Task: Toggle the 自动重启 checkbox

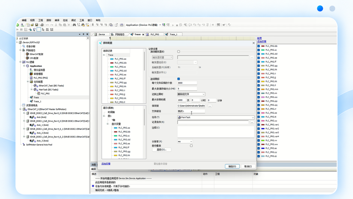Action: [191, 146]
